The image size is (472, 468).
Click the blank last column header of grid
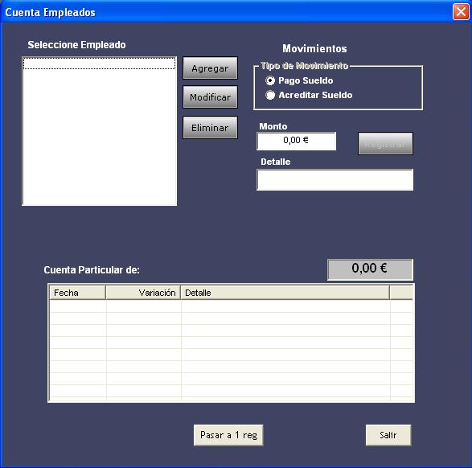tap(401, 293)
